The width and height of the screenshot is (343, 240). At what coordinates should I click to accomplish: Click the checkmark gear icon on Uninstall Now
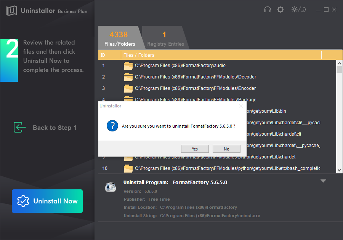[23, 201]
